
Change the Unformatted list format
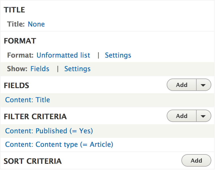63,55
